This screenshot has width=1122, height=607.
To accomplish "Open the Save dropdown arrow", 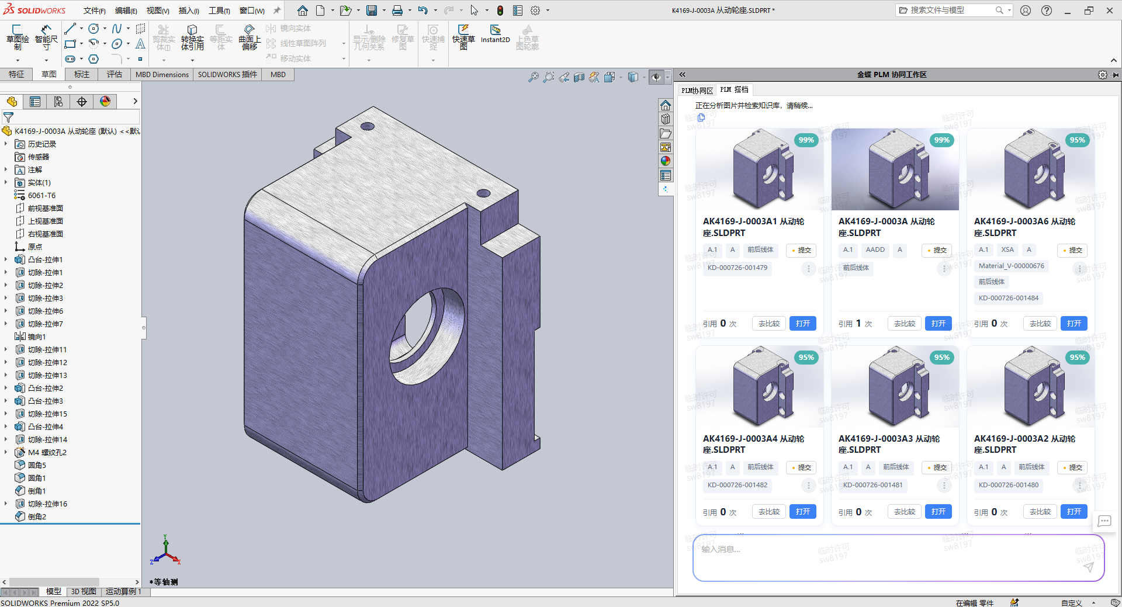I will click(384, 11).
